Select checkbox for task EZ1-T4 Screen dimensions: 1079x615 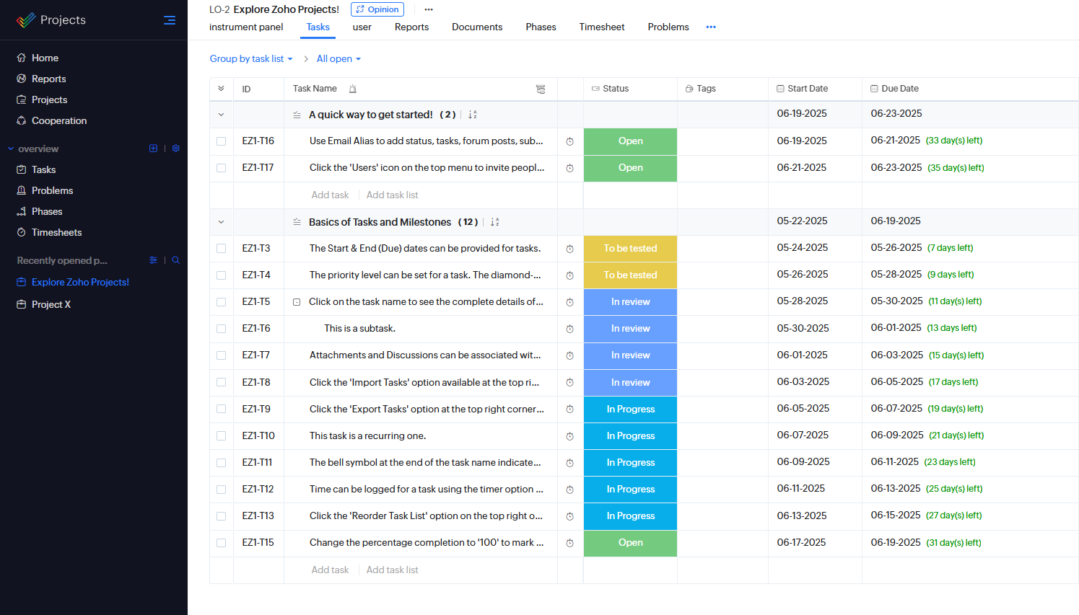(222, 275)
